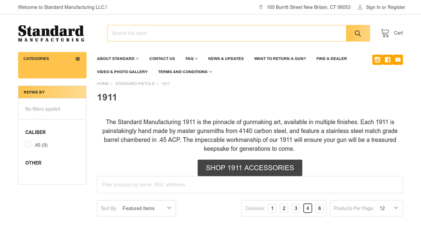Image resolution: width=421 pixels, height=237 pixels.
Task: Open the Products Per Page dropdown
Action: coord(366,208)
